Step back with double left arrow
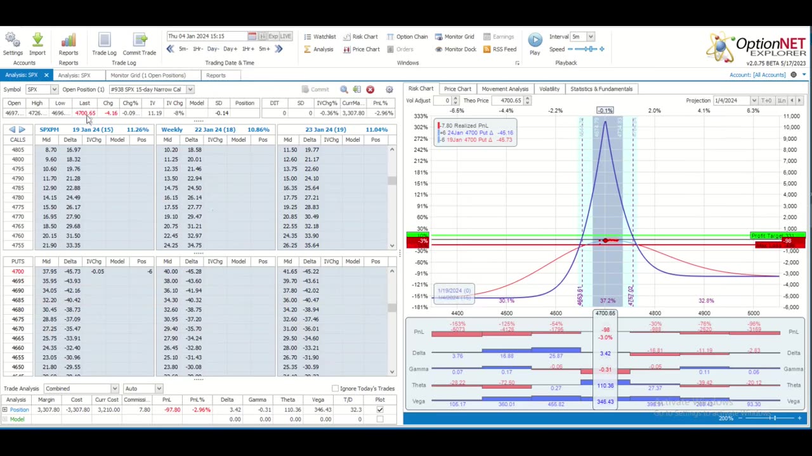 pyautogui.click(x=170, y=49)
